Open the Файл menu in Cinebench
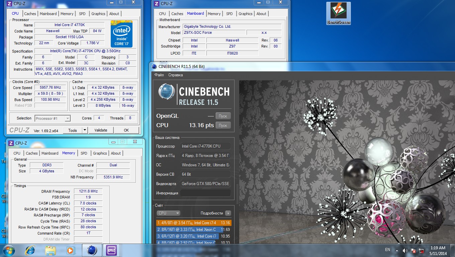 pyautogui.click(x=159, y=75)
